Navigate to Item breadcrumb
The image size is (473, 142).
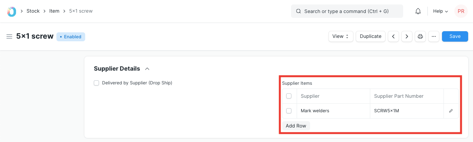(x=54, y=11)
